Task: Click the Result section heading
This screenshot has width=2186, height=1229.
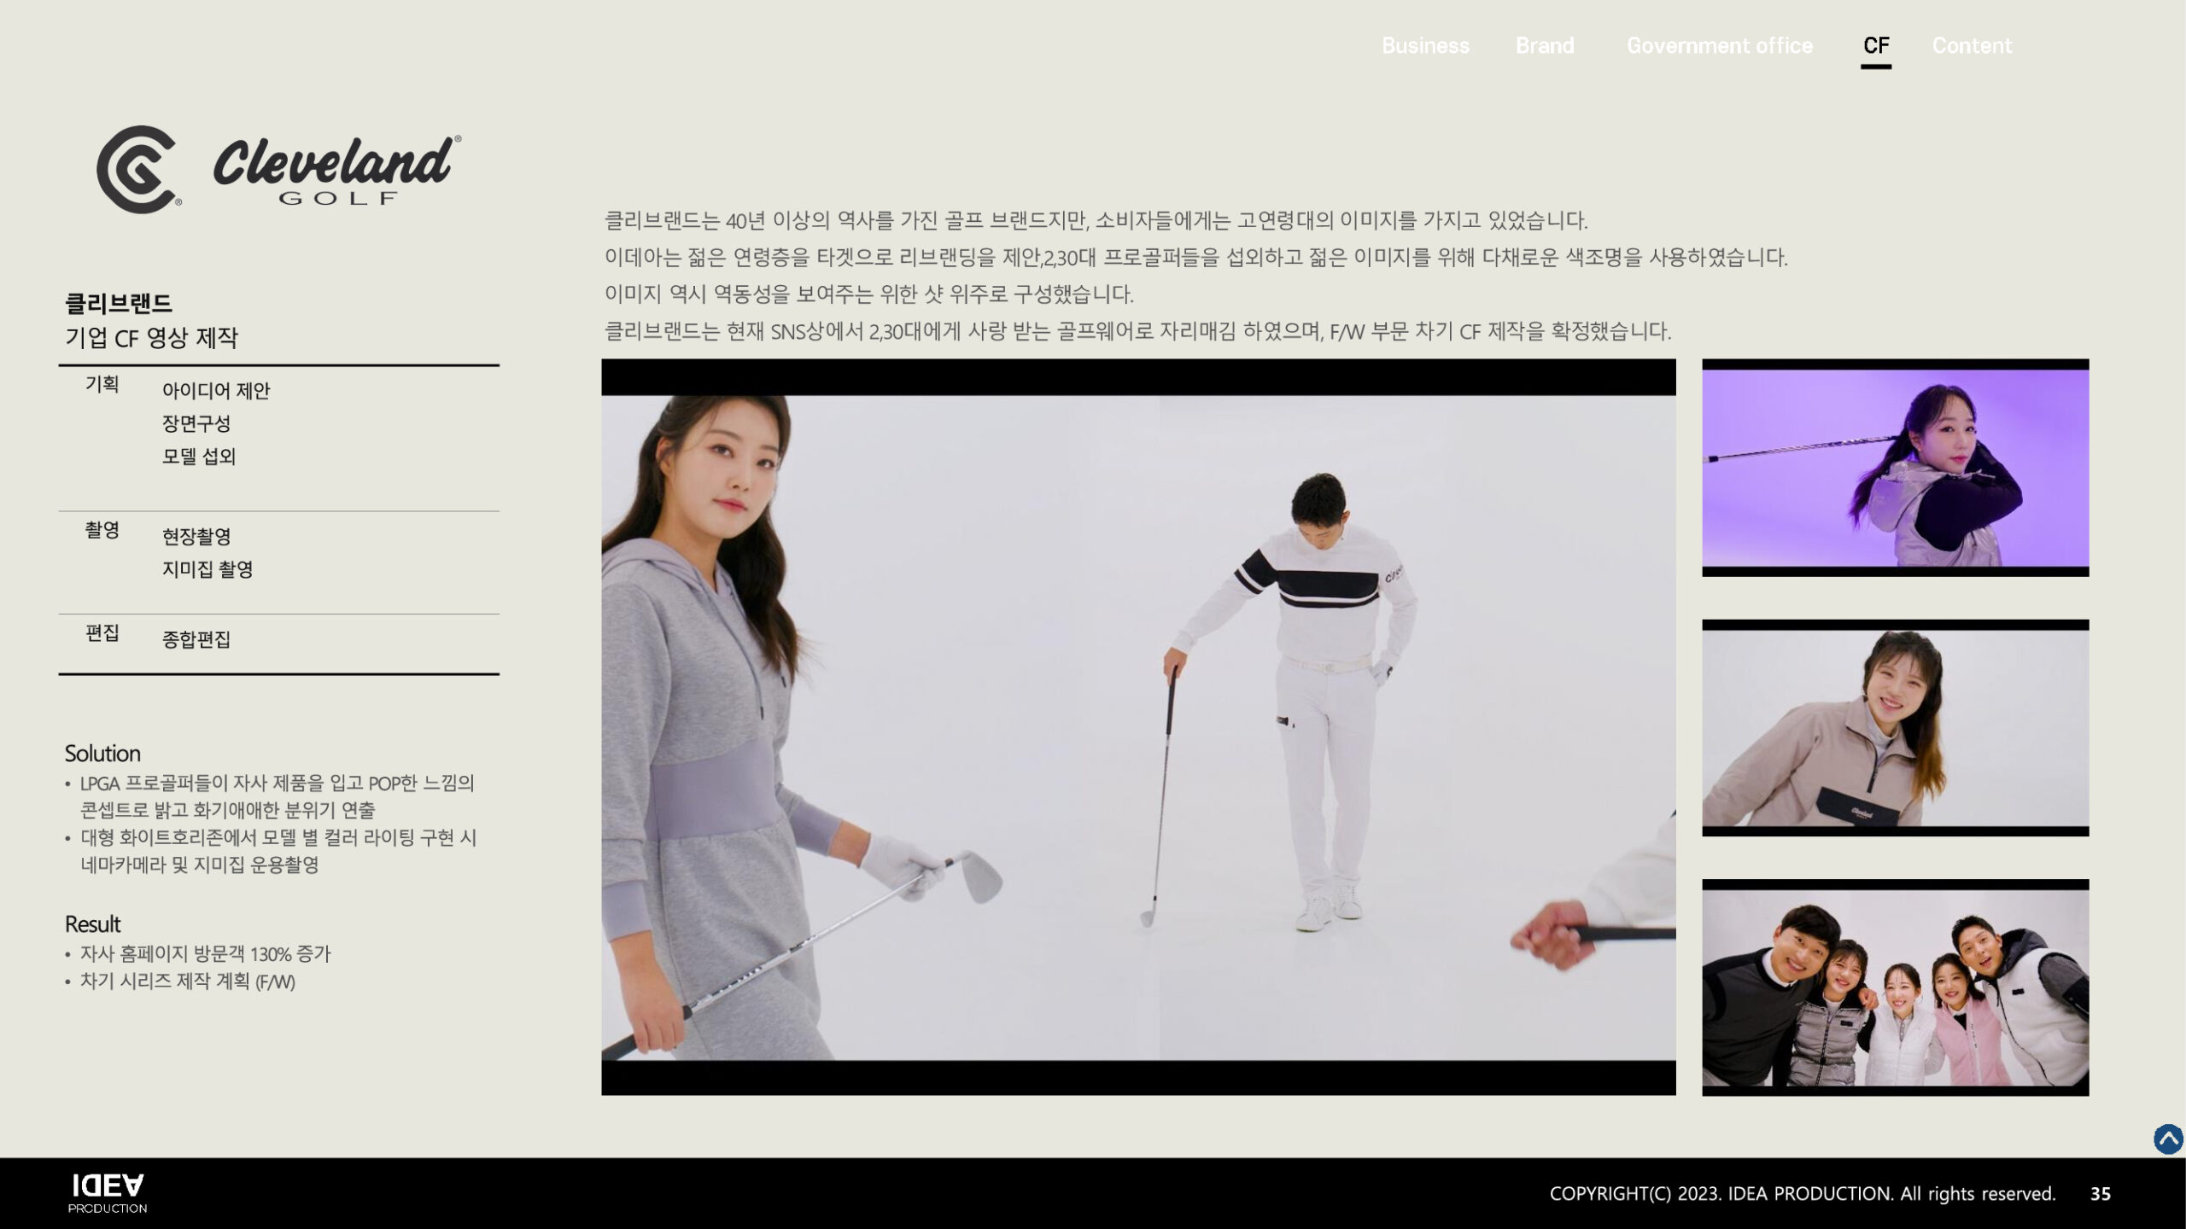Action: [x=92, y=924]
